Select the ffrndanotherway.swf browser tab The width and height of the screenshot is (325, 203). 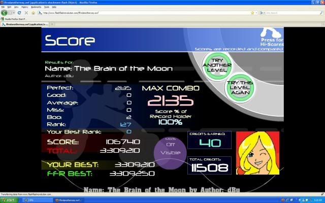25,24
